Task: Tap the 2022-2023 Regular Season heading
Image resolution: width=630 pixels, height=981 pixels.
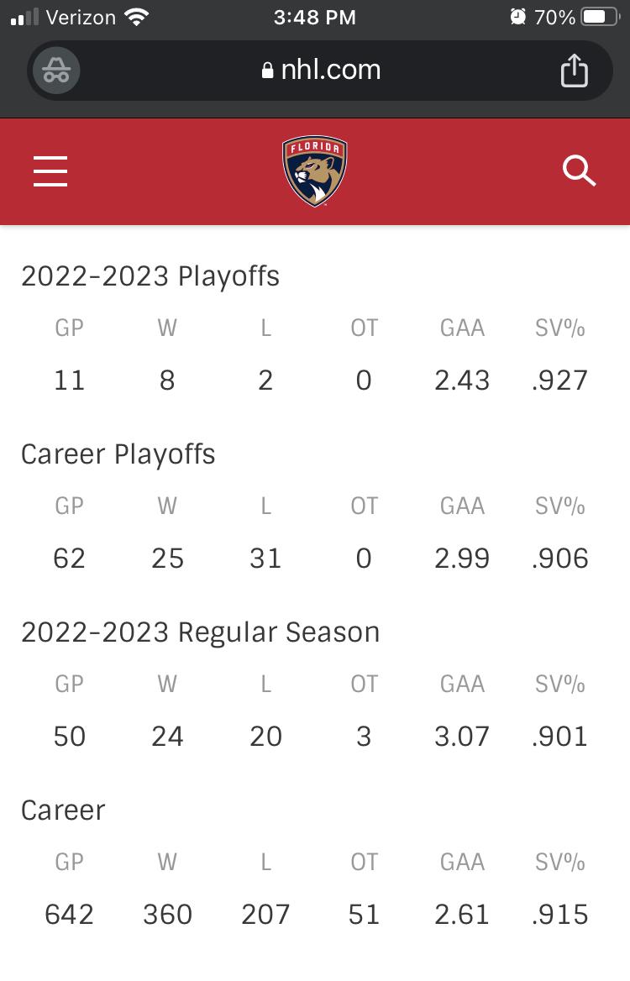Action: pyautogui.click(x=201, y=632)
